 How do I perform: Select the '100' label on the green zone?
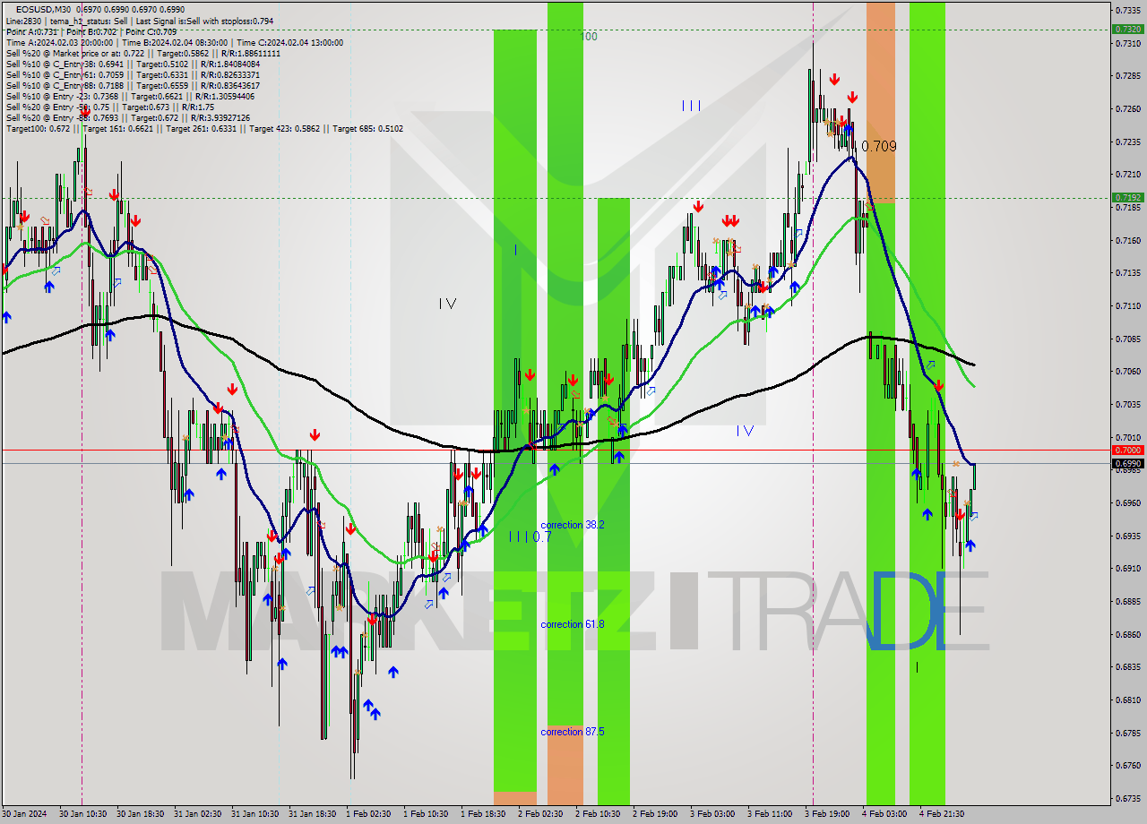[589, 37]
